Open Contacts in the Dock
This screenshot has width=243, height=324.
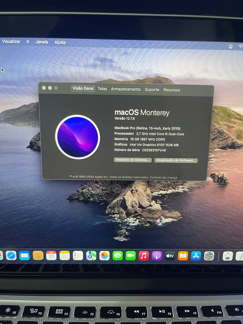click(38, 255)
